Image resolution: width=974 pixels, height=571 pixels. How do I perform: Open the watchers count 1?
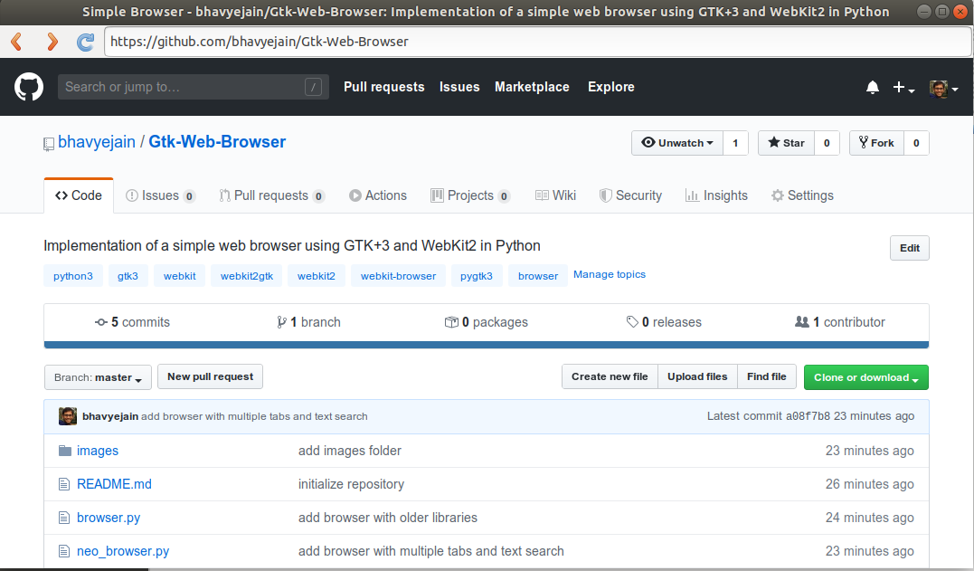coord(735,143)
